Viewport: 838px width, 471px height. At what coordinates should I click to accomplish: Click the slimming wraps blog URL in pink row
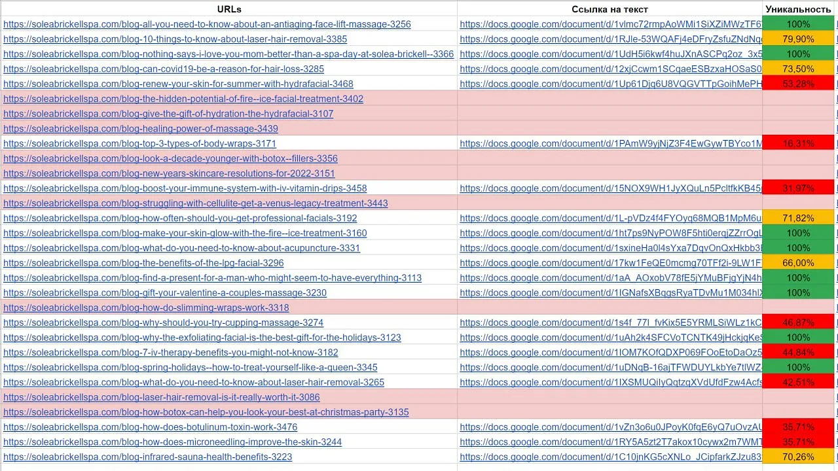pos(146,307)
